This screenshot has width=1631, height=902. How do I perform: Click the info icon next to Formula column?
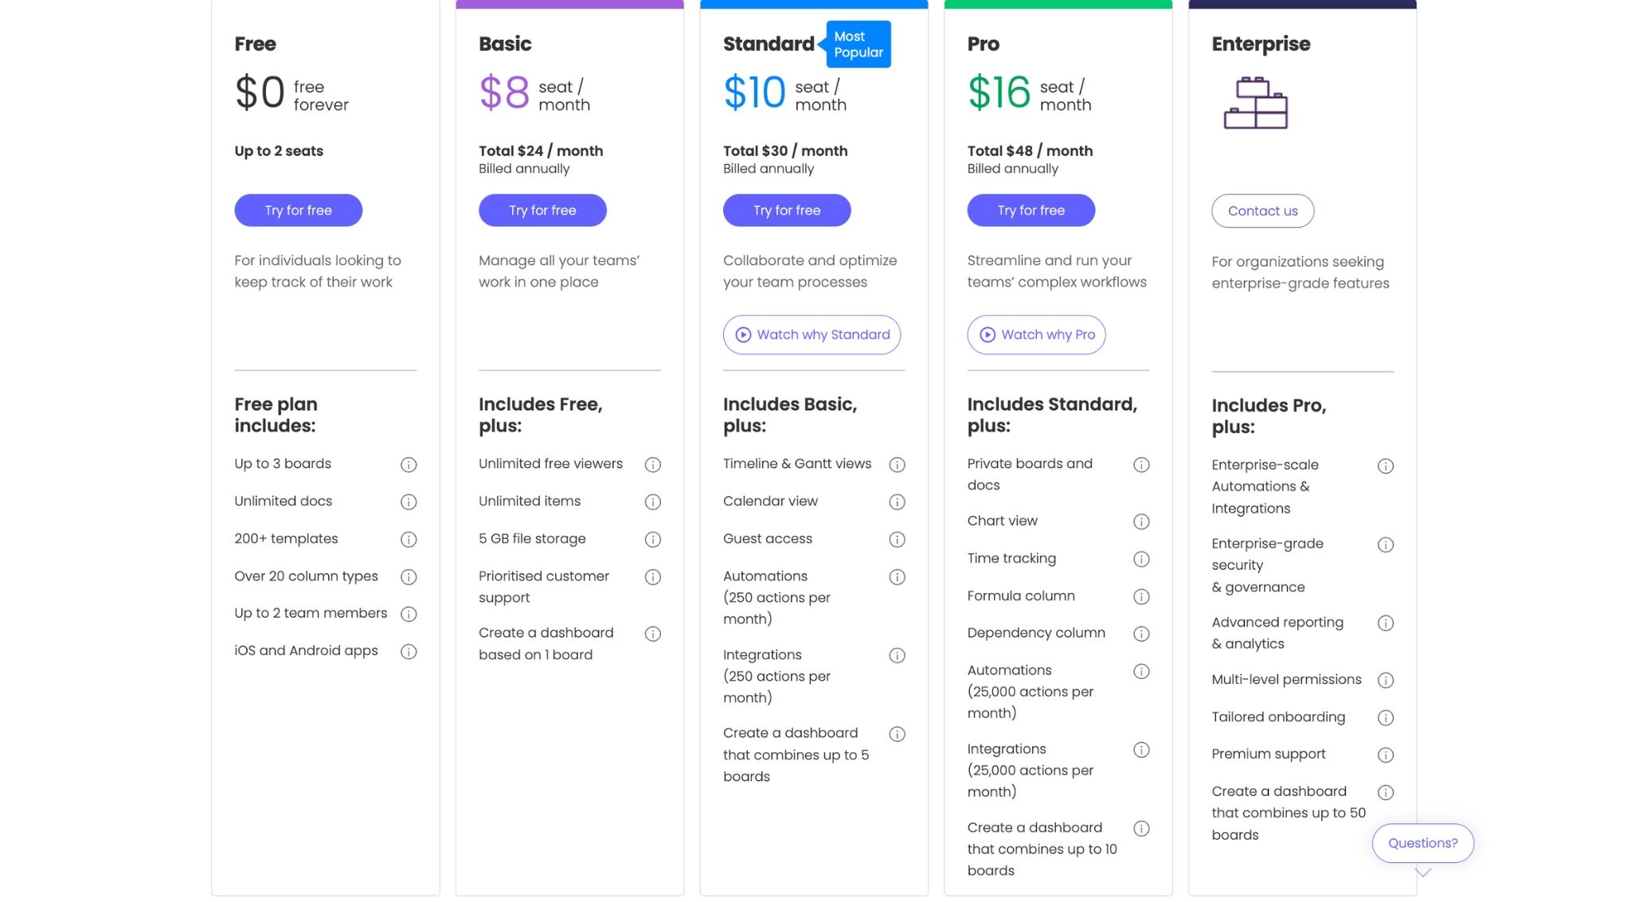point(1141,595)
